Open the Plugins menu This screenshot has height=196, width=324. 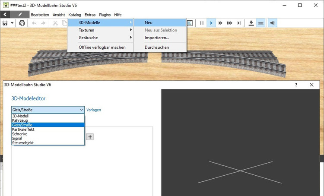click(x=105, y=15)
